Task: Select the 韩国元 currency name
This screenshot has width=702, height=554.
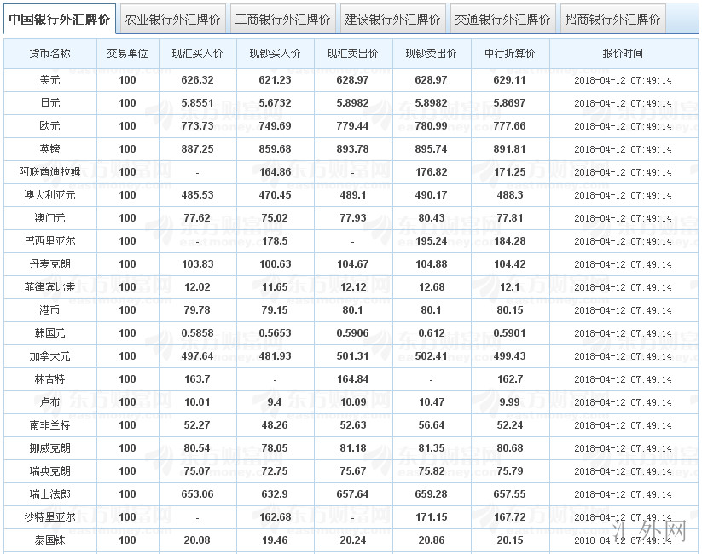Action: (49, 333)
